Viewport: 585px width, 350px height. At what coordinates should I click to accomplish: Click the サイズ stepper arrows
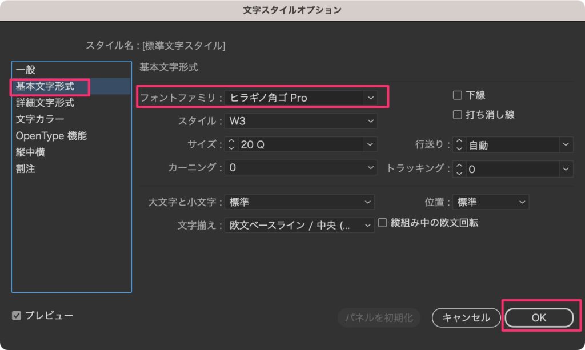(x=231, y=145)
